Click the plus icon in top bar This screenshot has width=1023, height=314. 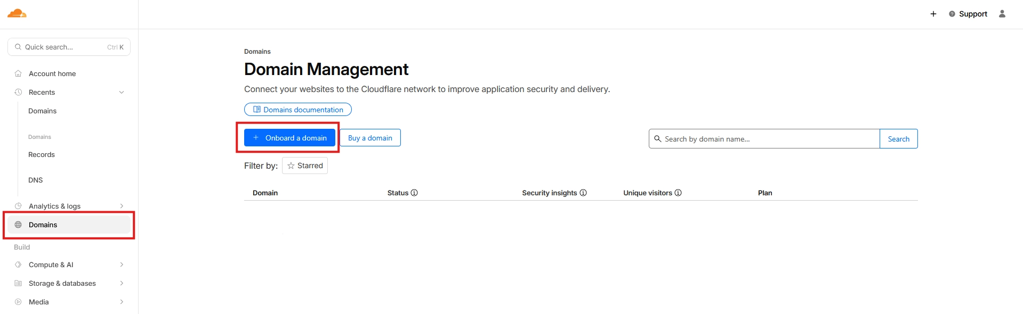click(933, 14)
